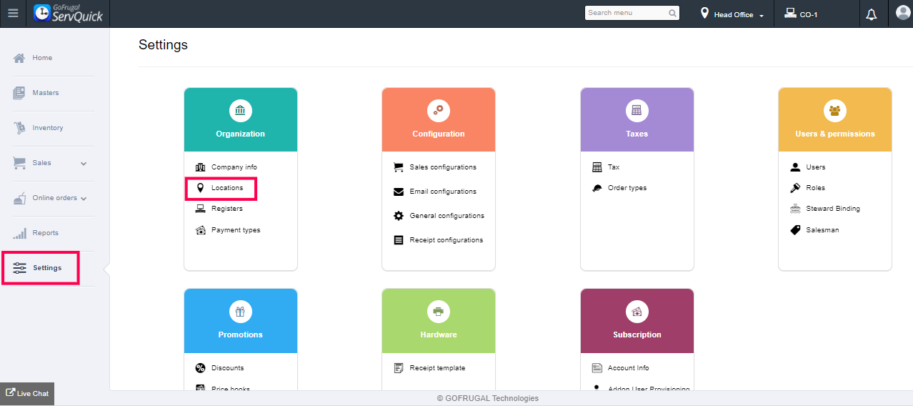Open the Email configurations link
Image resolution: width=913 pixels, height=406 pixels.
[x=443, y=192]
